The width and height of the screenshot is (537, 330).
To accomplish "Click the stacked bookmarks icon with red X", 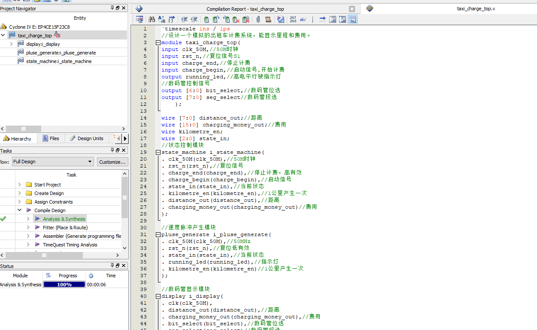I will click(246, 19).
